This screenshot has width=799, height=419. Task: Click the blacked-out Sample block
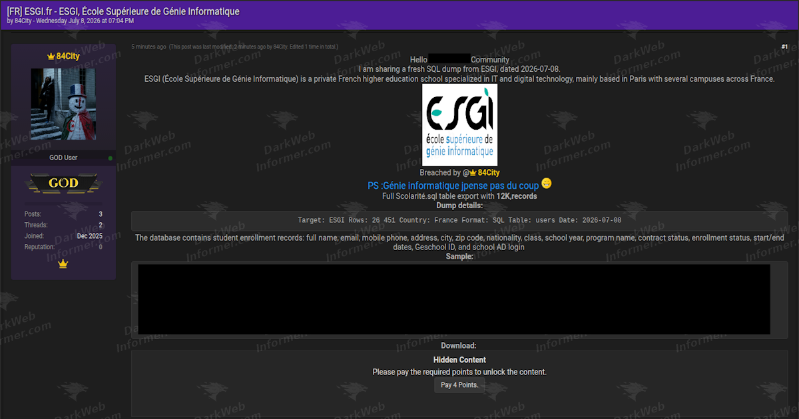(454, 299)
